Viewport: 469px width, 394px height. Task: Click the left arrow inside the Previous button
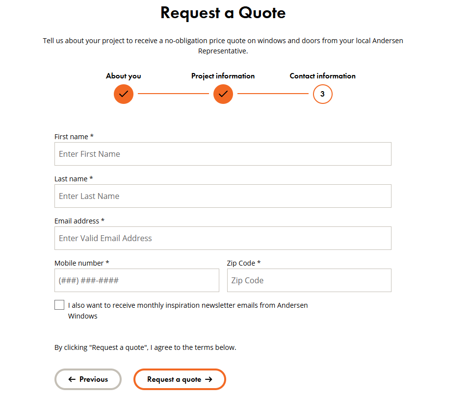[72, 379]
